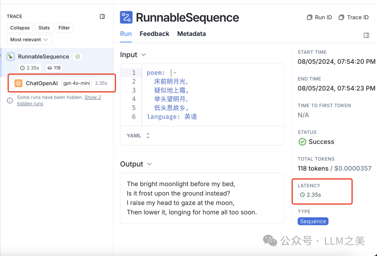Image resolution: width=377 pixels, height=256 pixels.
Task: Open the Metadata tab
Action: coord(191,34)
